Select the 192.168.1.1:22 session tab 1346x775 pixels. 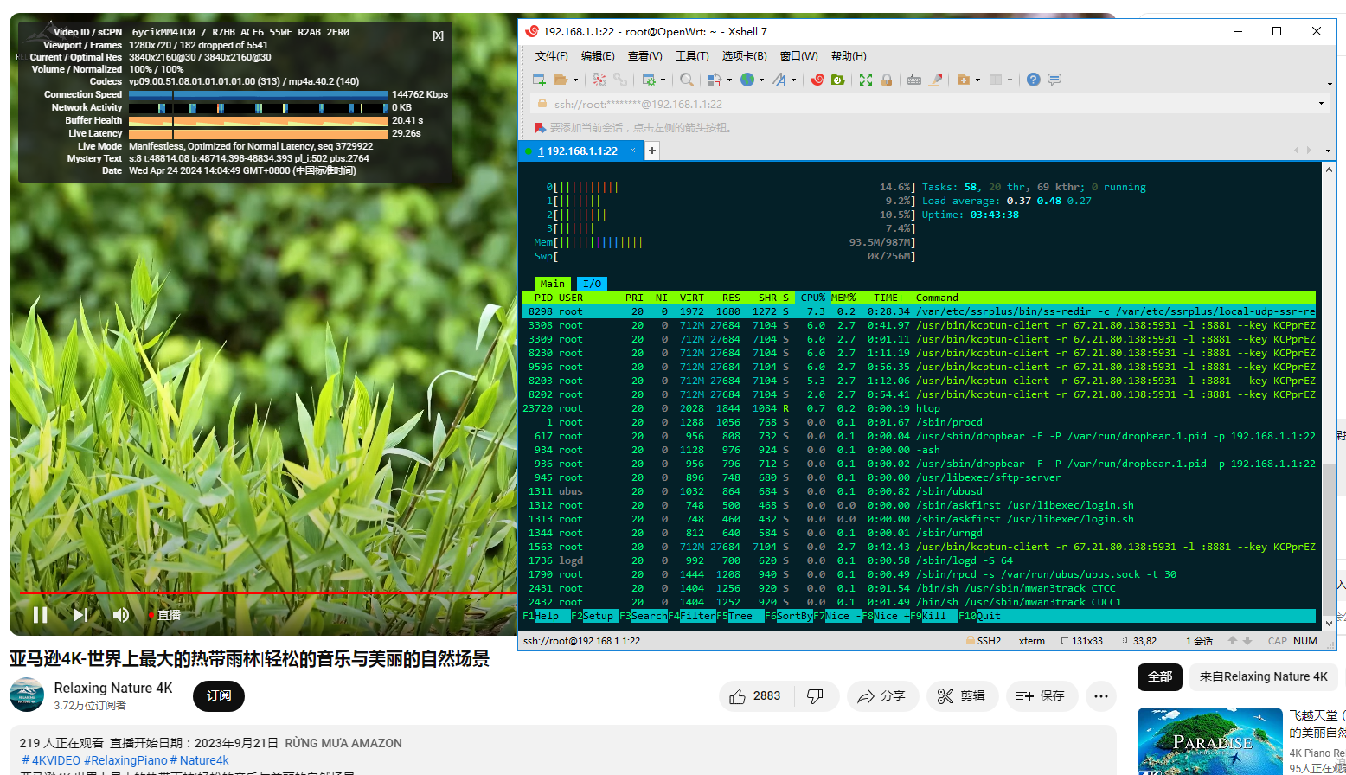pos(579,151)
